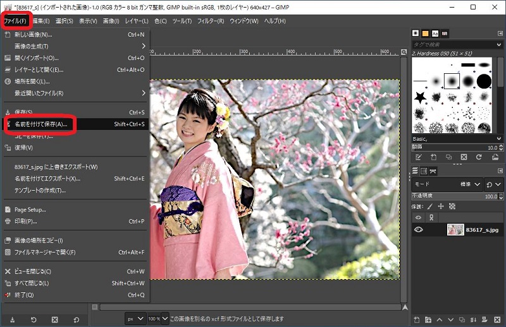Viewport: 506px width, 327px height.
Task: Select the star-shaped brush
Action: pos(420,97)
